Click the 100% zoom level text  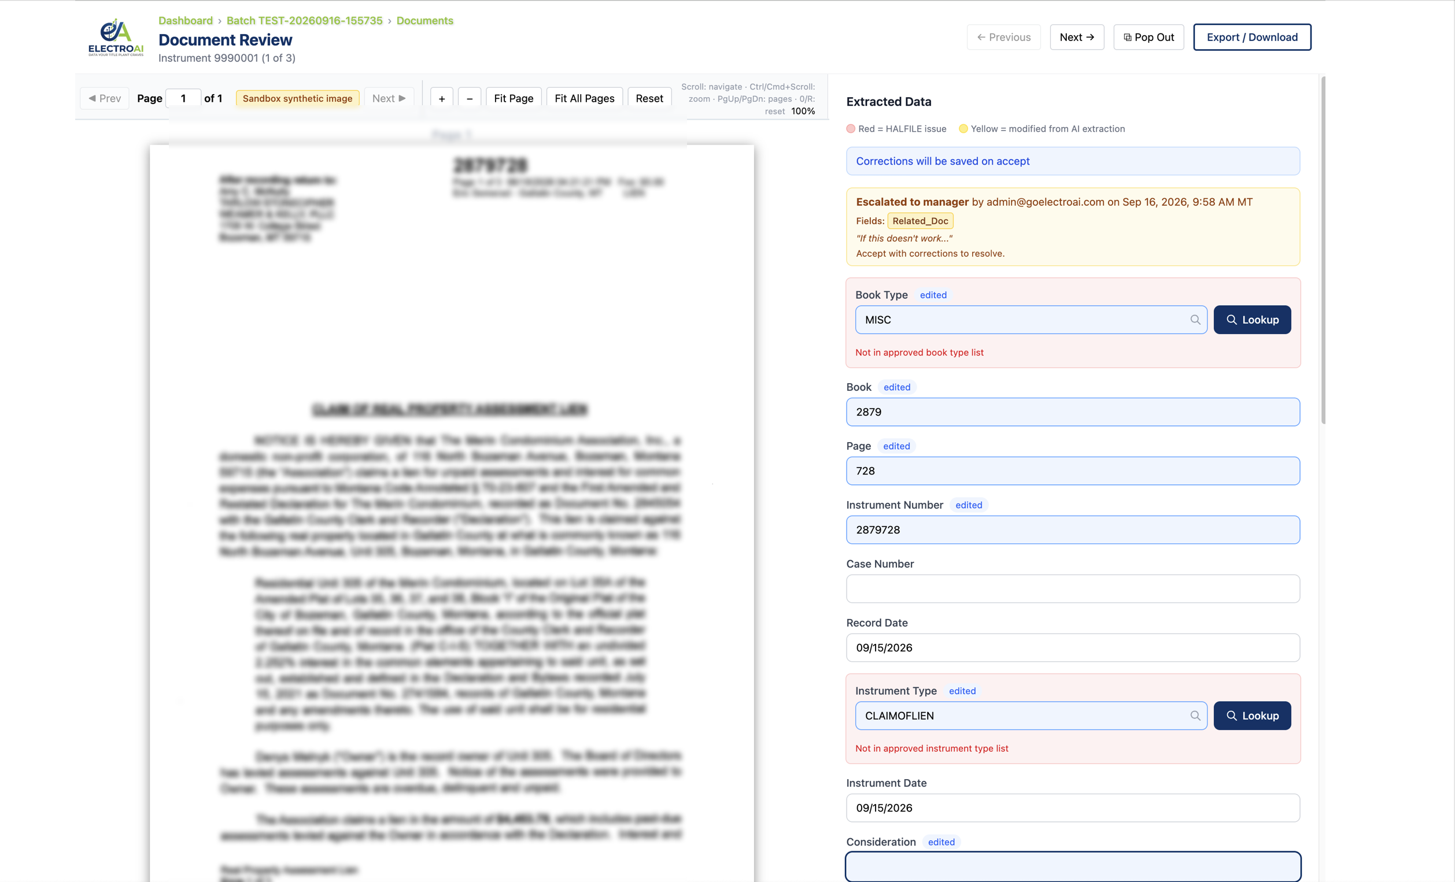click(803, 111)
